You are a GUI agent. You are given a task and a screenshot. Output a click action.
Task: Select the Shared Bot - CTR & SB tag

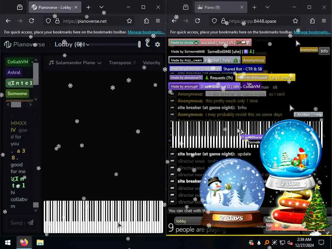pos(216,69)
